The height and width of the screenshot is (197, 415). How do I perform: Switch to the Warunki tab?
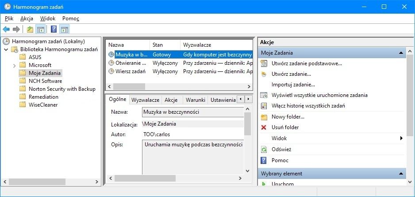click(195, 100)
